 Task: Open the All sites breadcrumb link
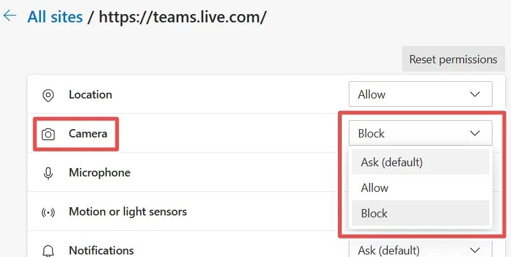pyautogui.click(x=55, y=17)
